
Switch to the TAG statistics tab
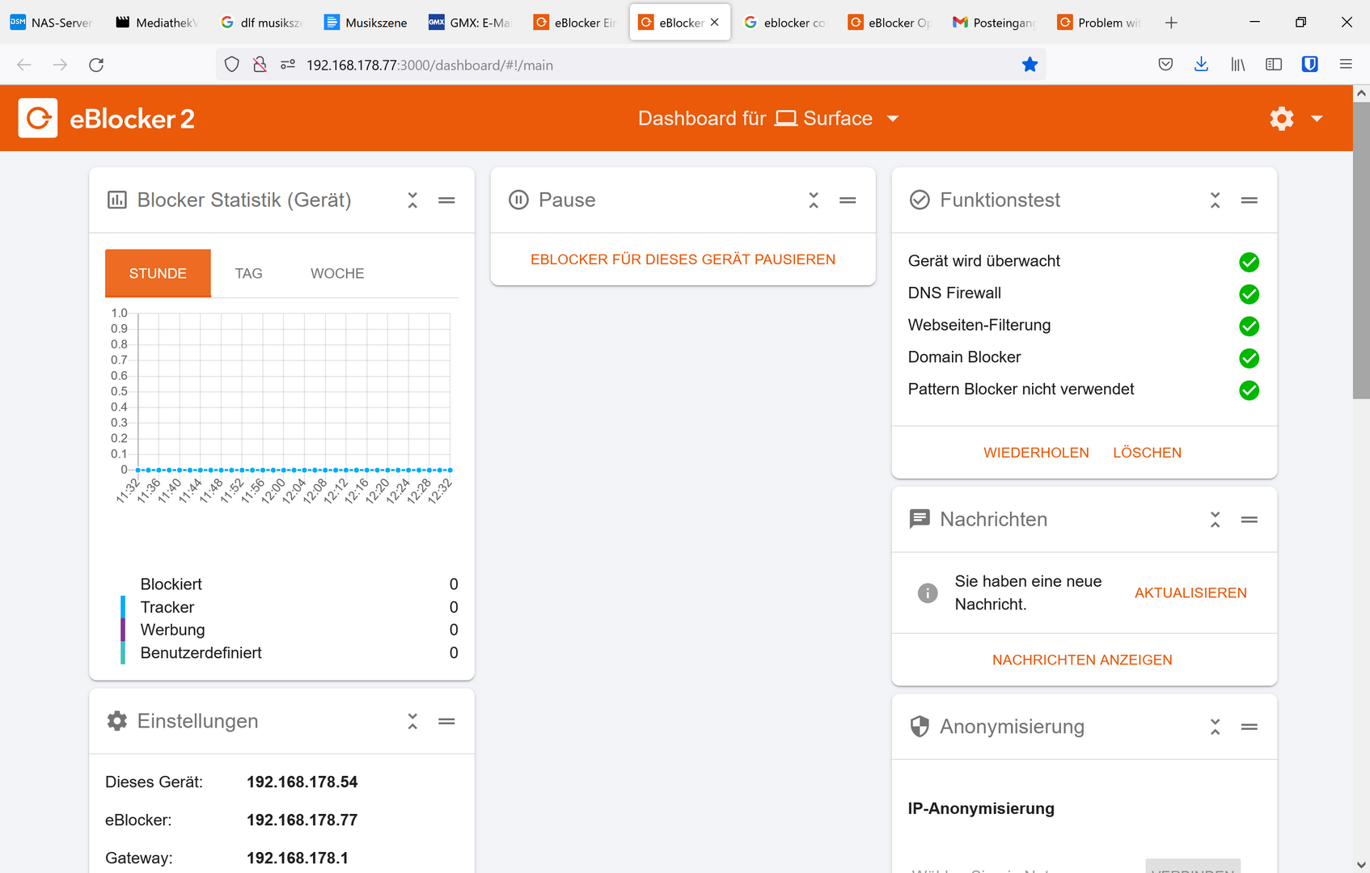249,273
